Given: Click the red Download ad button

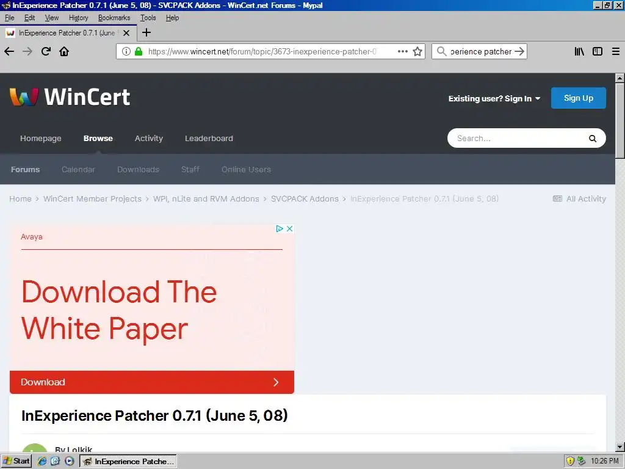Looking at the screenshot, I should 152,382.
